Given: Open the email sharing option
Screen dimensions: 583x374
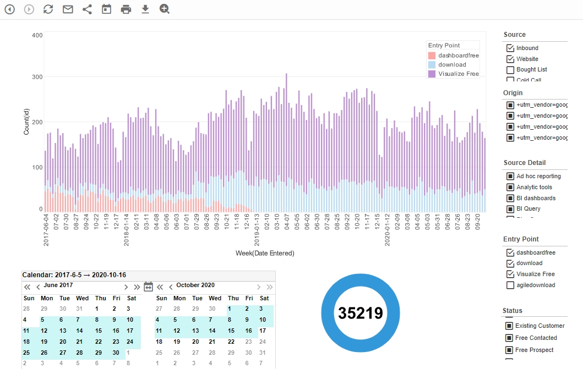Looking at the screenshot, I should 68,9.
